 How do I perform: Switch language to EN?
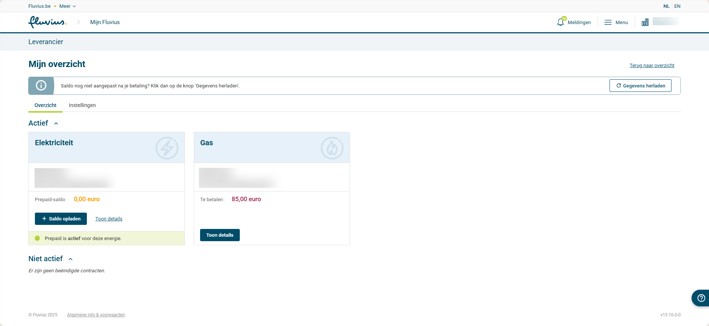tap(677, 6)
